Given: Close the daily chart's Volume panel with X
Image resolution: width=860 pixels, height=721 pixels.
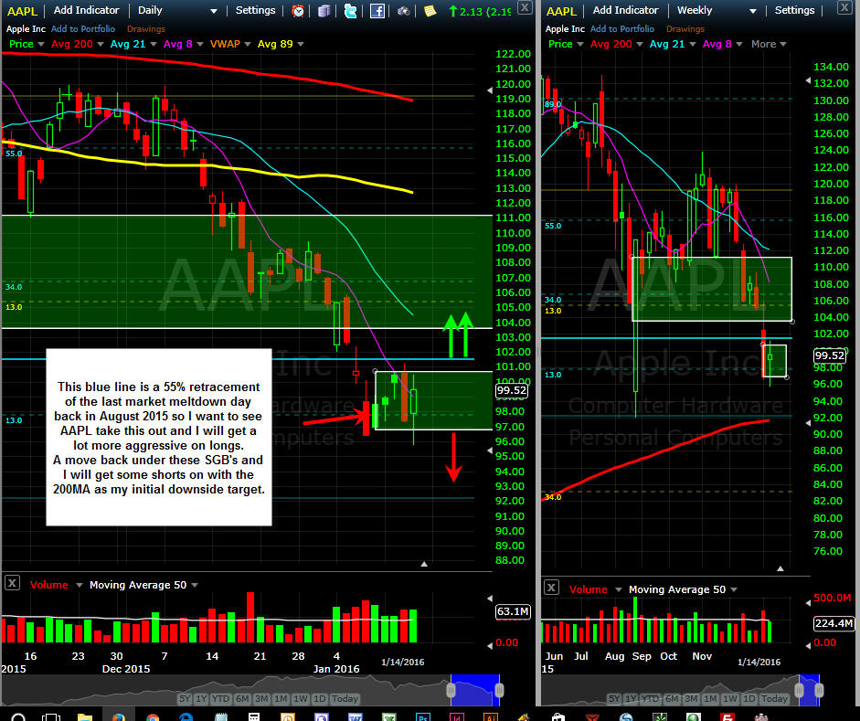Looking at the screenshot, I should pyautogui.click(x=12, y=582).
